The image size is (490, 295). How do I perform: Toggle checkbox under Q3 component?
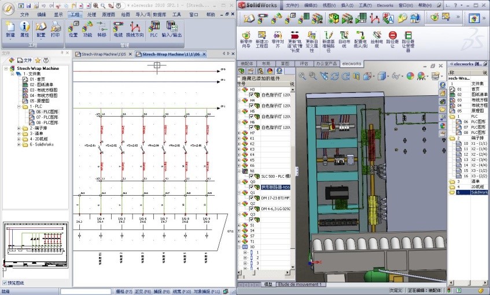[251, 220]
